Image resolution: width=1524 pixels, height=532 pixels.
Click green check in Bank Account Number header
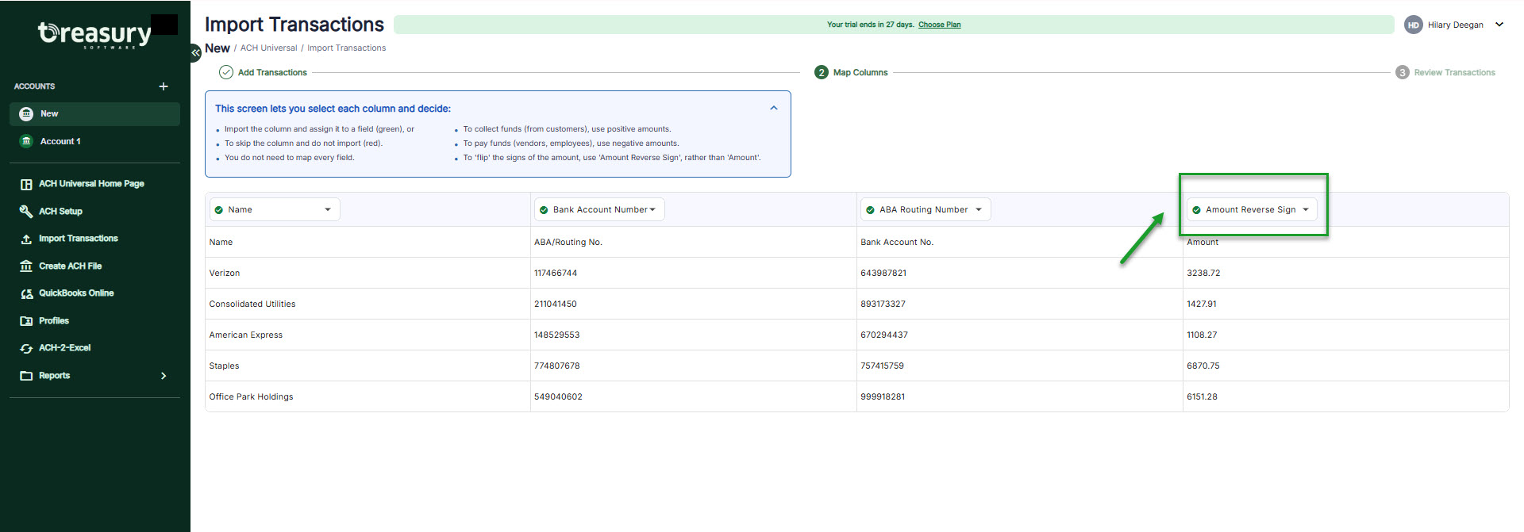point(544,210)
